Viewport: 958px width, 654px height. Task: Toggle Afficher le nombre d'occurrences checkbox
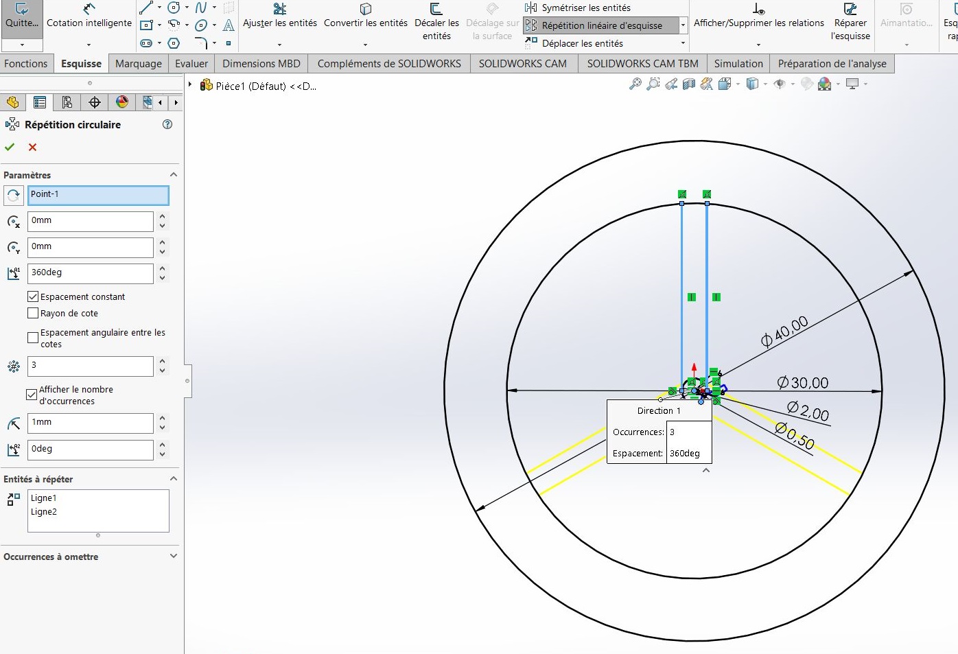[x=32, y=395]
